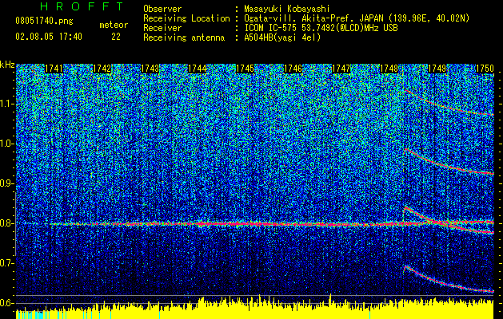Click the A504HB(yagi 4el) antenna text
This screenshot has width=503, height=319.
point(282,37)
